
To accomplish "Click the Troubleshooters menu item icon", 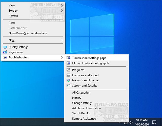I will (x=5, y=58).
